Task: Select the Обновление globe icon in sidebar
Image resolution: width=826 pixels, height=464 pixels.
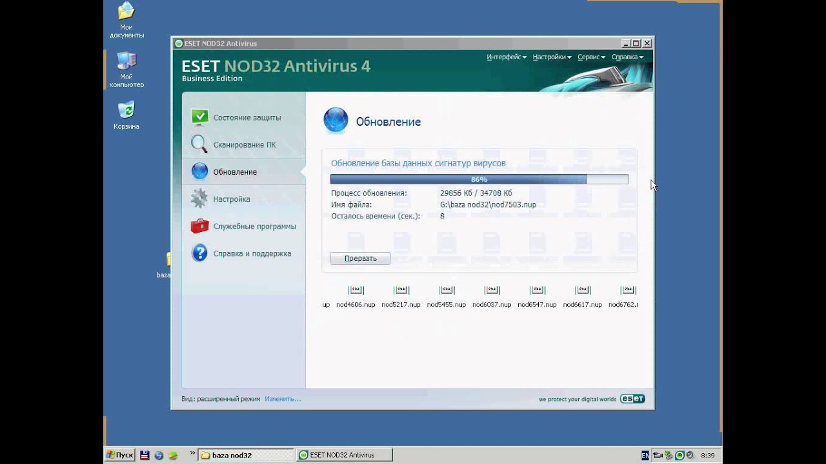Action: pyautogui.click(x=200, y=171)
